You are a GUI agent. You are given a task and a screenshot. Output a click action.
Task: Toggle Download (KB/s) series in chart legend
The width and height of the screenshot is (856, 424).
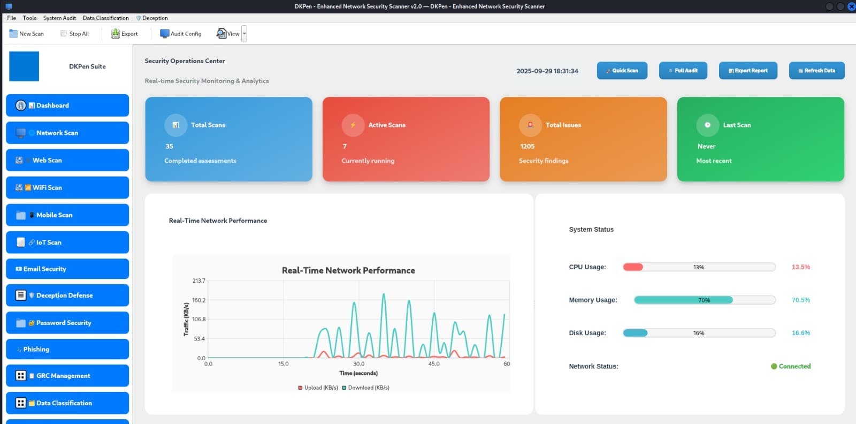click(x=366, y=388)
